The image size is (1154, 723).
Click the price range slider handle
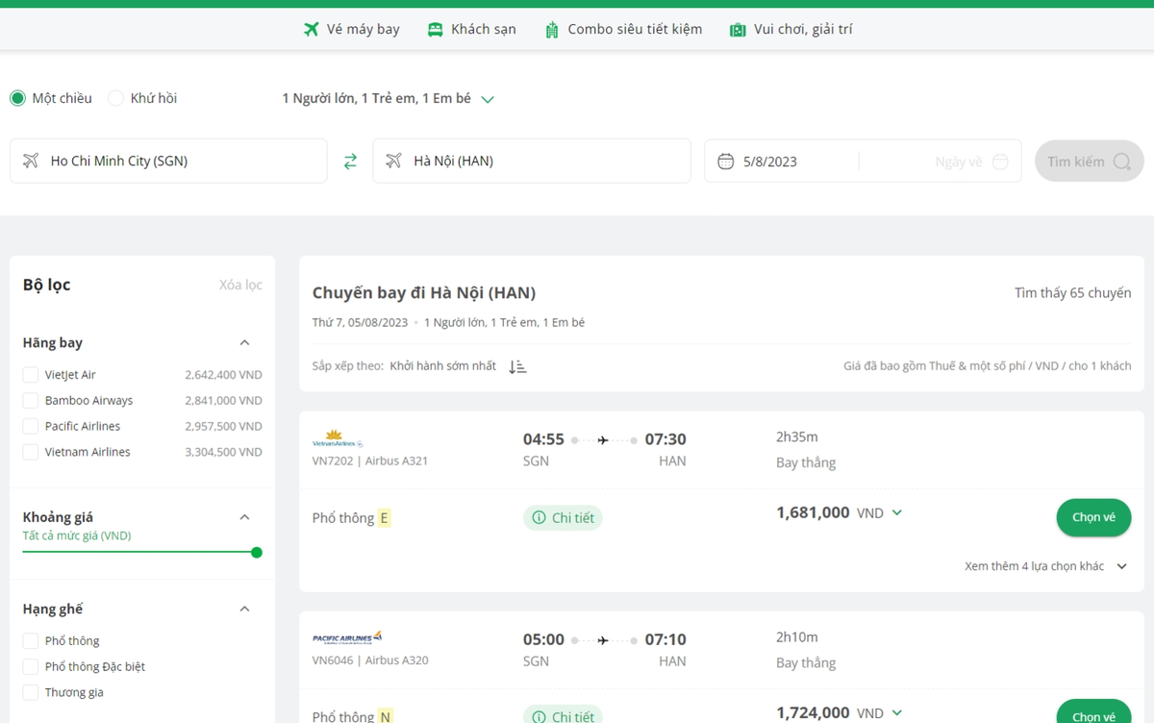point(257,553)
